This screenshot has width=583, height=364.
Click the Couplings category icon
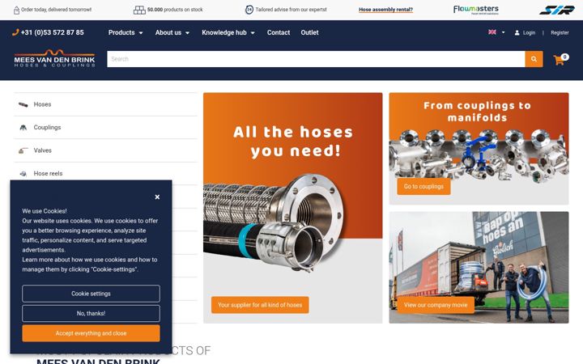point(23,128)
